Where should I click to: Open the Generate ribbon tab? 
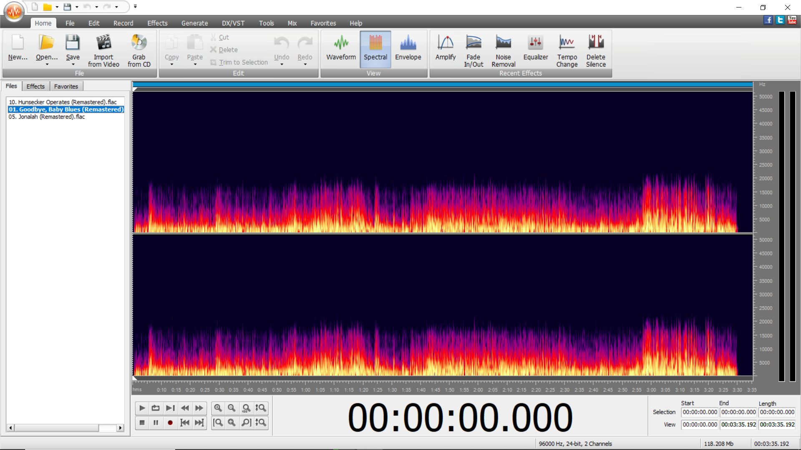coord(194,23)
